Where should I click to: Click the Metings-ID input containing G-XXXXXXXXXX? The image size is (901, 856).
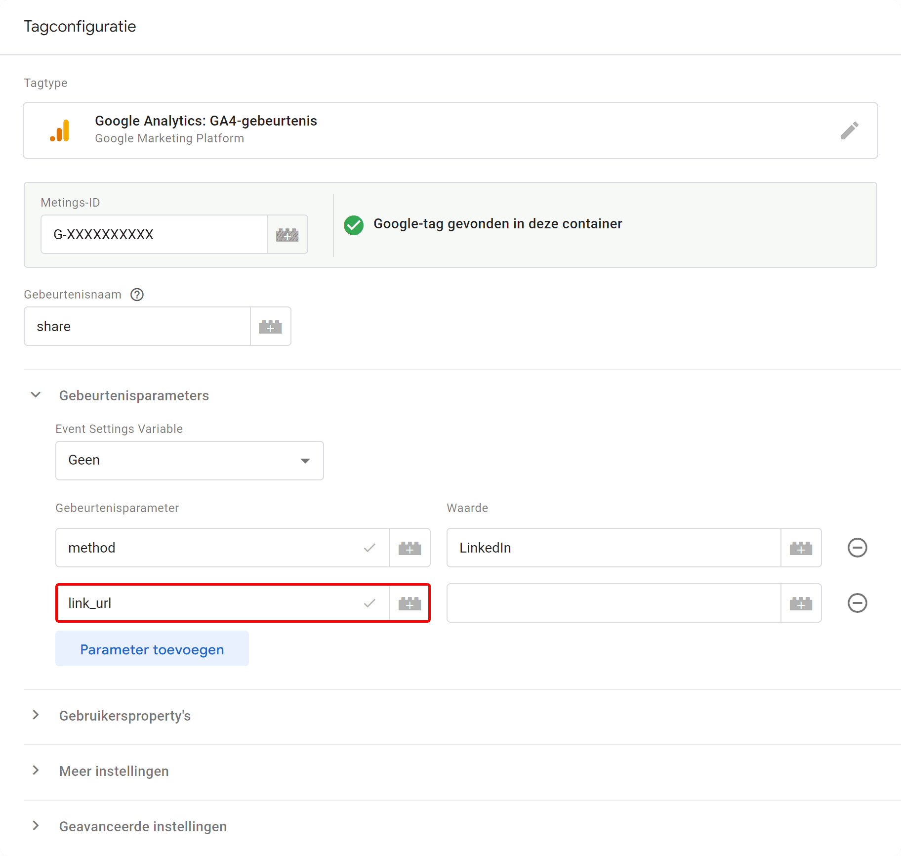tap(153, 234)
